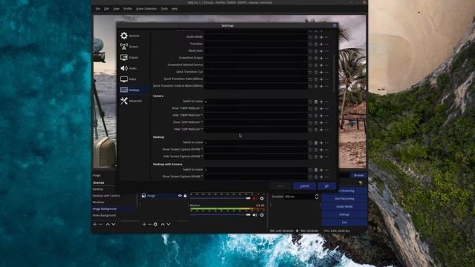475x267 pixels.
Task: Click the Exit button in main window
Action: [344, 222]
